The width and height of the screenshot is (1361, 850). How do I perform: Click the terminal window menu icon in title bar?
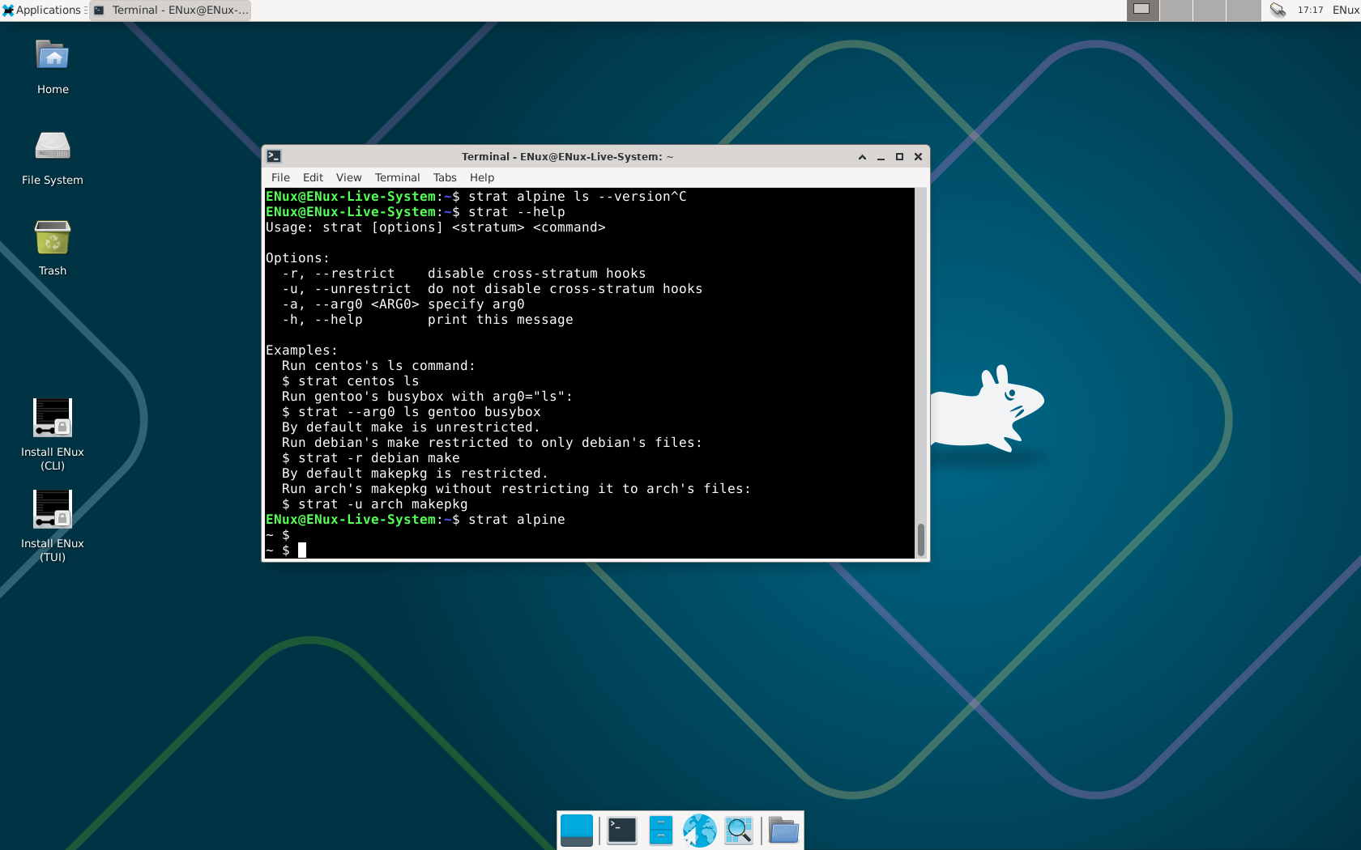pyautogui.click(x=274, y=156)
